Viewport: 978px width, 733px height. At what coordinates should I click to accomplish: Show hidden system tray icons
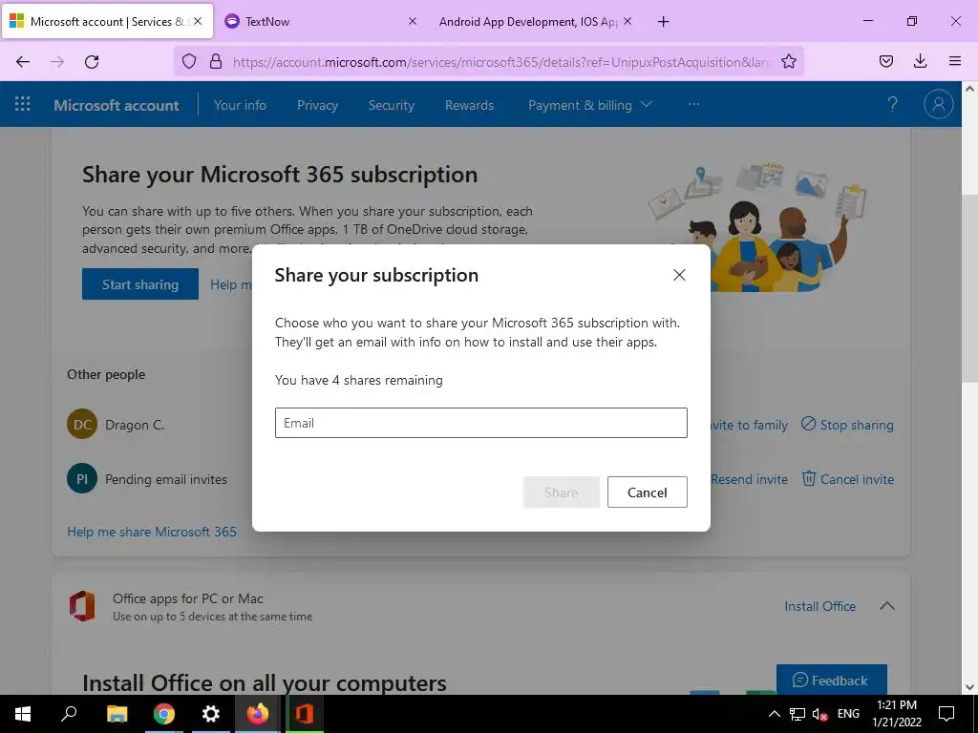pyautogui.click(x=774, y=714)
